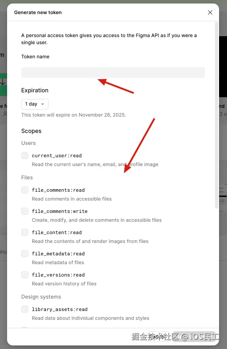
Task: Click the 'Files' scope group label
Action: coord(27,178)
